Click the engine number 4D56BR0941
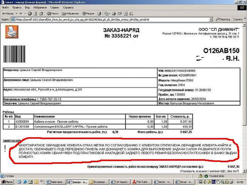This screenshot has width=247, height=185. coord(187,76)
